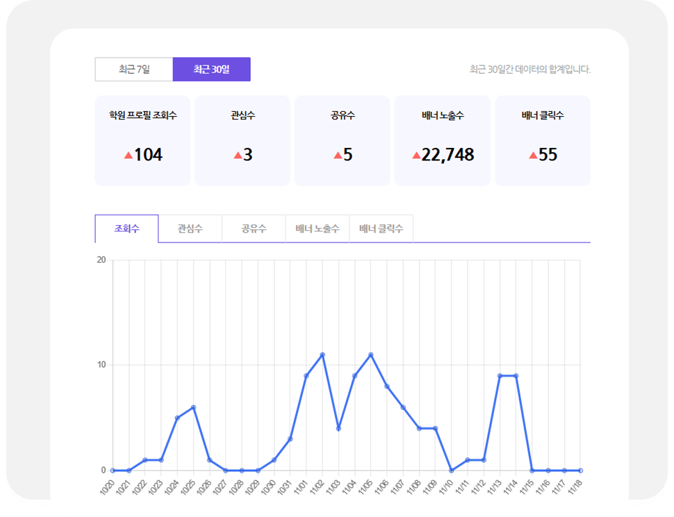674x517 pixels.
Task: Click the increase arrow next to 22,748
Action: (x=415, y=154)
